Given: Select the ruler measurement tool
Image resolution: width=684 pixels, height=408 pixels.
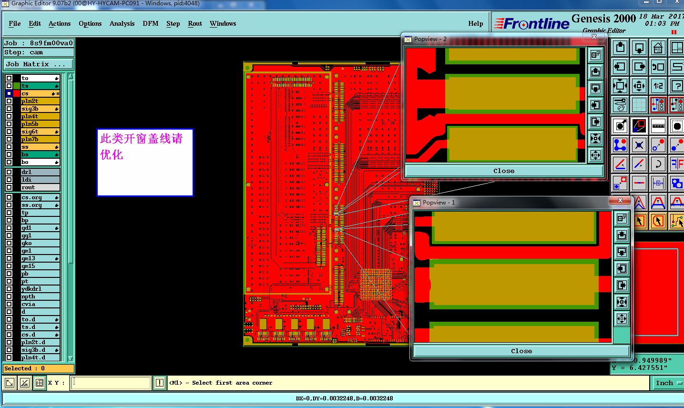Looking at the screenshot, I should [x=658, y=126].
